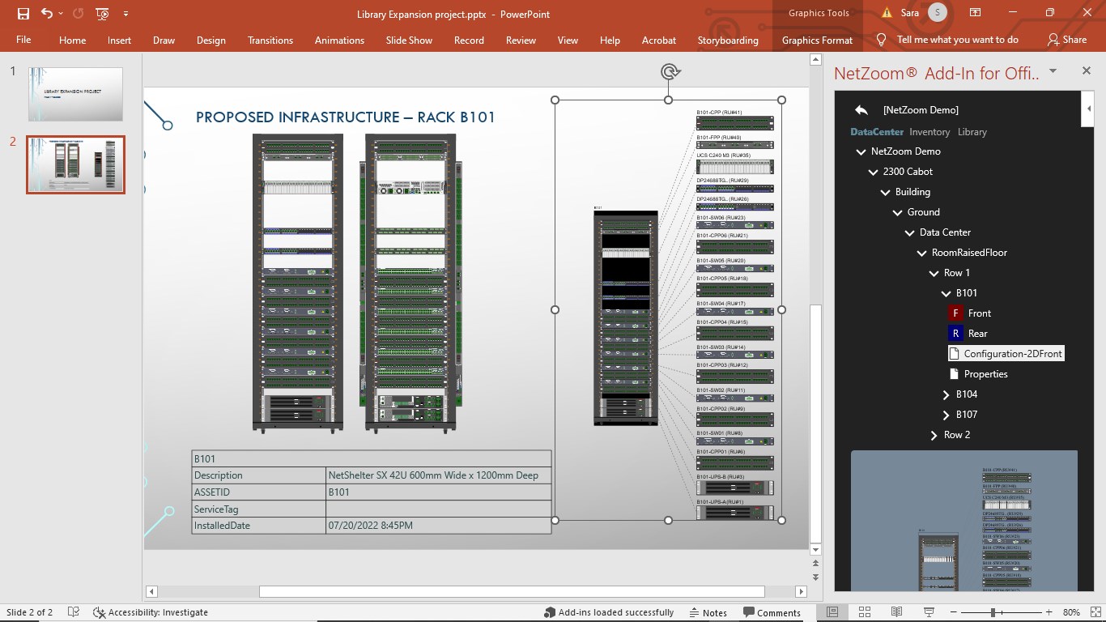This screenshot has width=1106, height=622.
Task: Click the zoom slider in status bar
Action: pos(994,612)
